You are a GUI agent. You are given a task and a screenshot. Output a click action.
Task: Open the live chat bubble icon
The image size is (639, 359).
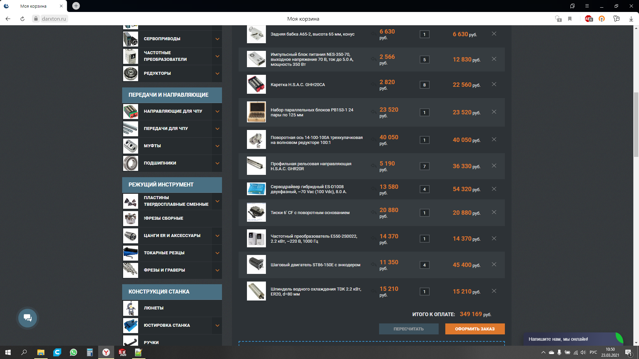[x=28, y=318]
